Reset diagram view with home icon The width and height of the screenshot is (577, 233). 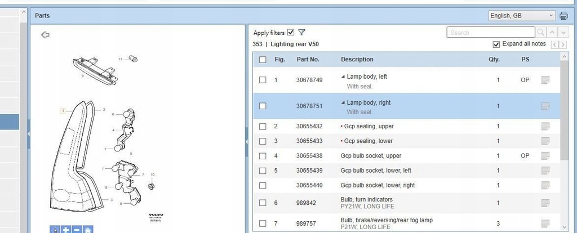[x=87, y=230]
